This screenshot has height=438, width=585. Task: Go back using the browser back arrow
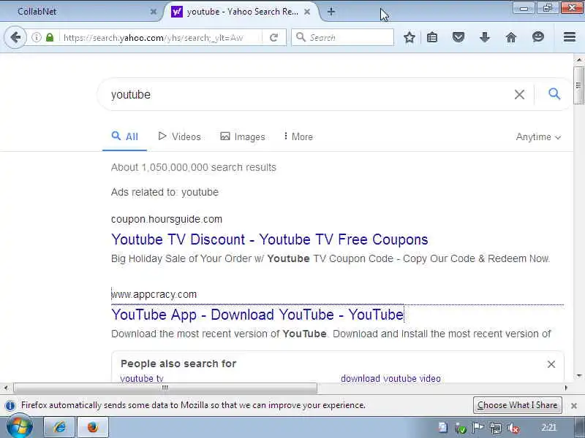(15, 37)
